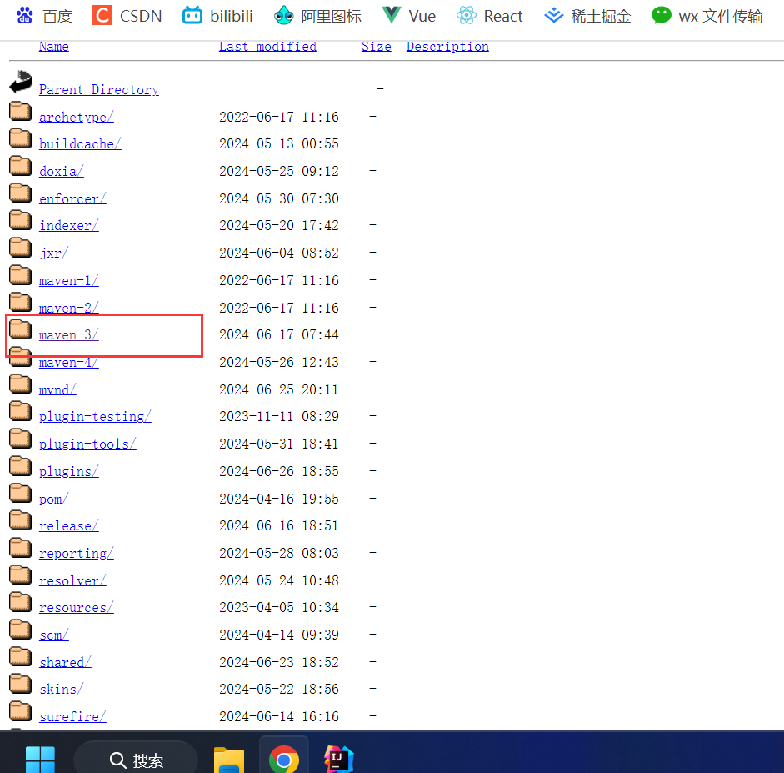Open the wx 文件传输 bookmark
Image resolution: width=784 pixels, height=773 pixels.
coord(707,16)
